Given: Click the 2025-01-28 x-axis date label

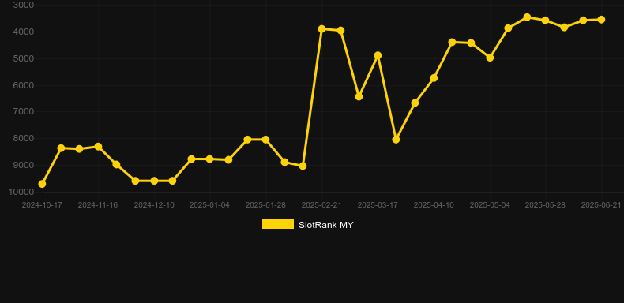Looking at the screenshot, I should [x=265, y=205].
